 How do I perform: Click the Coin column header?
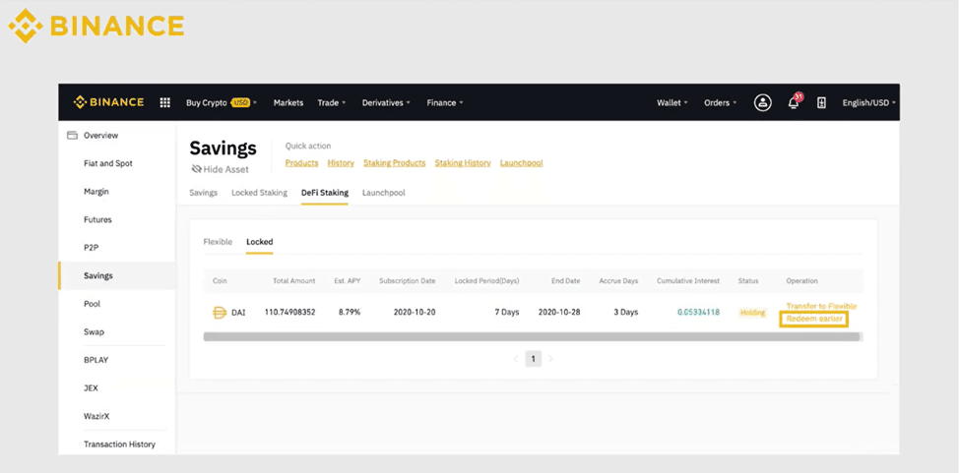(220, 281)
